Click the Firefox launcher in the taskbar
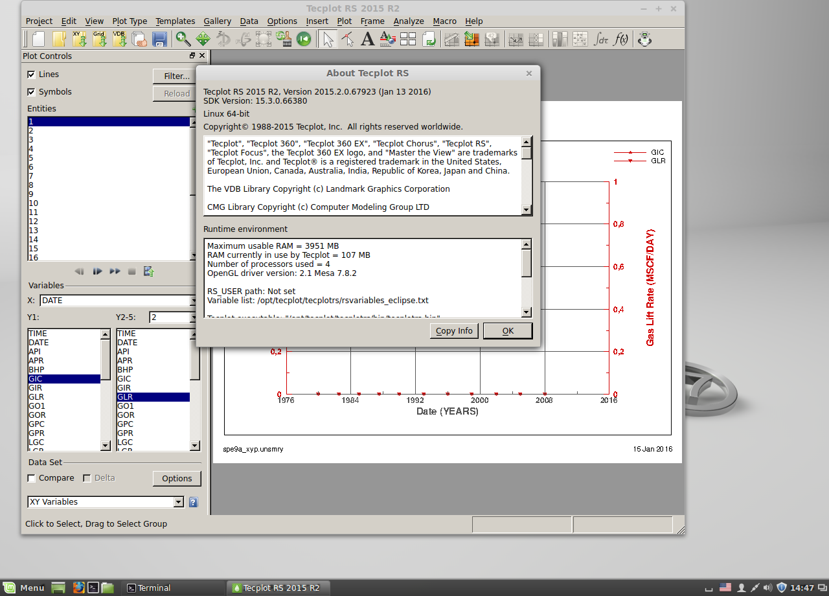This screenshot has height=596, width=829. point(79,588)
